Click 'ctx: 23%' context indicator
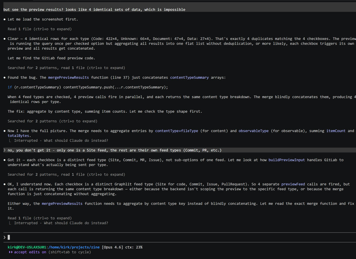356x259 pixels. pos(134,247)
